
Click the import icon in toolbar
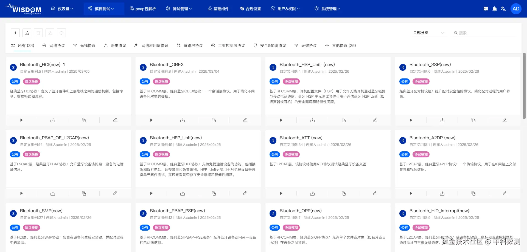point(27,33)
